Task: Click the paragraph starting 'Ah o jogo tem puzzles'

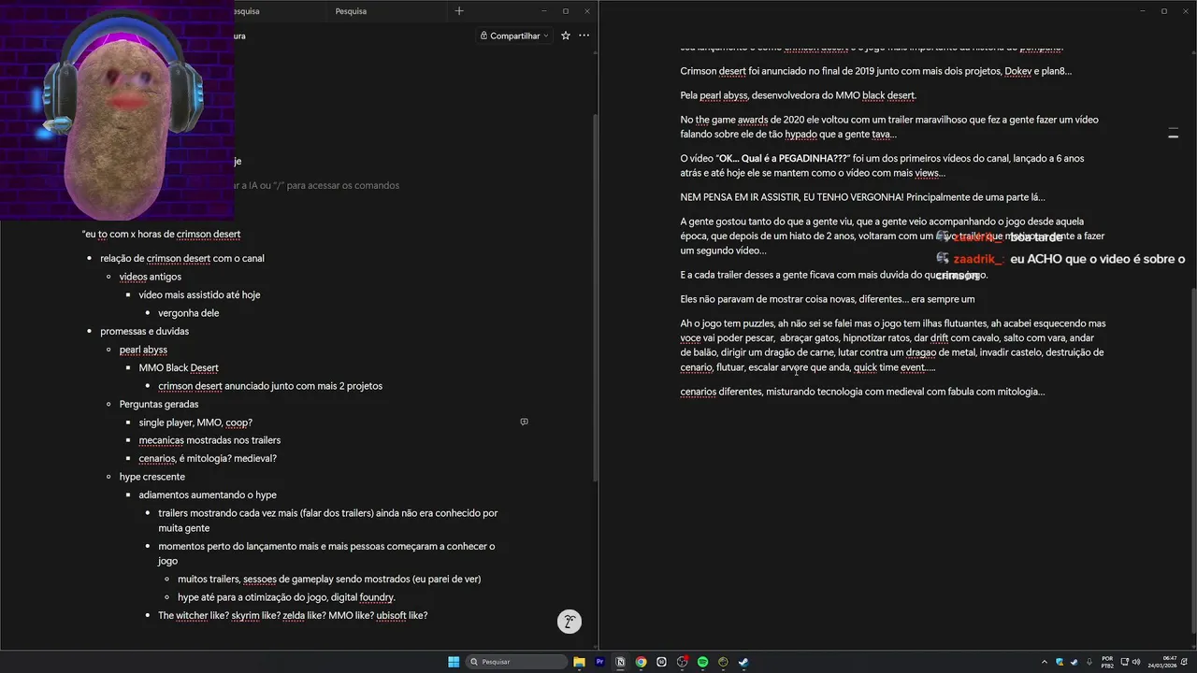Action: click(893, 345)
